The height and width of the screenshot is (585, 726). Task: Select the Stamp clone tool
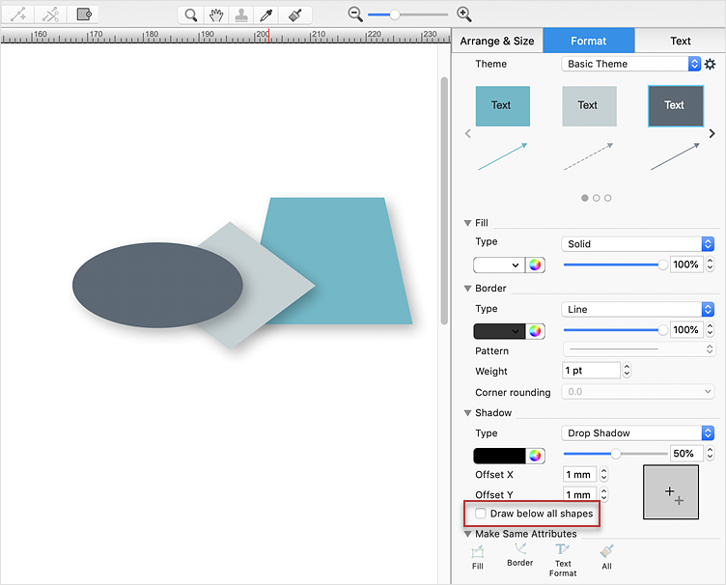click(241, 14)
